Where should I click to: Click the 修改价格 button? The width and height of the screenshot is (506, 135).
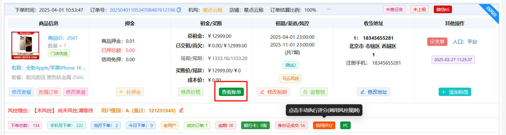[190, 92]
